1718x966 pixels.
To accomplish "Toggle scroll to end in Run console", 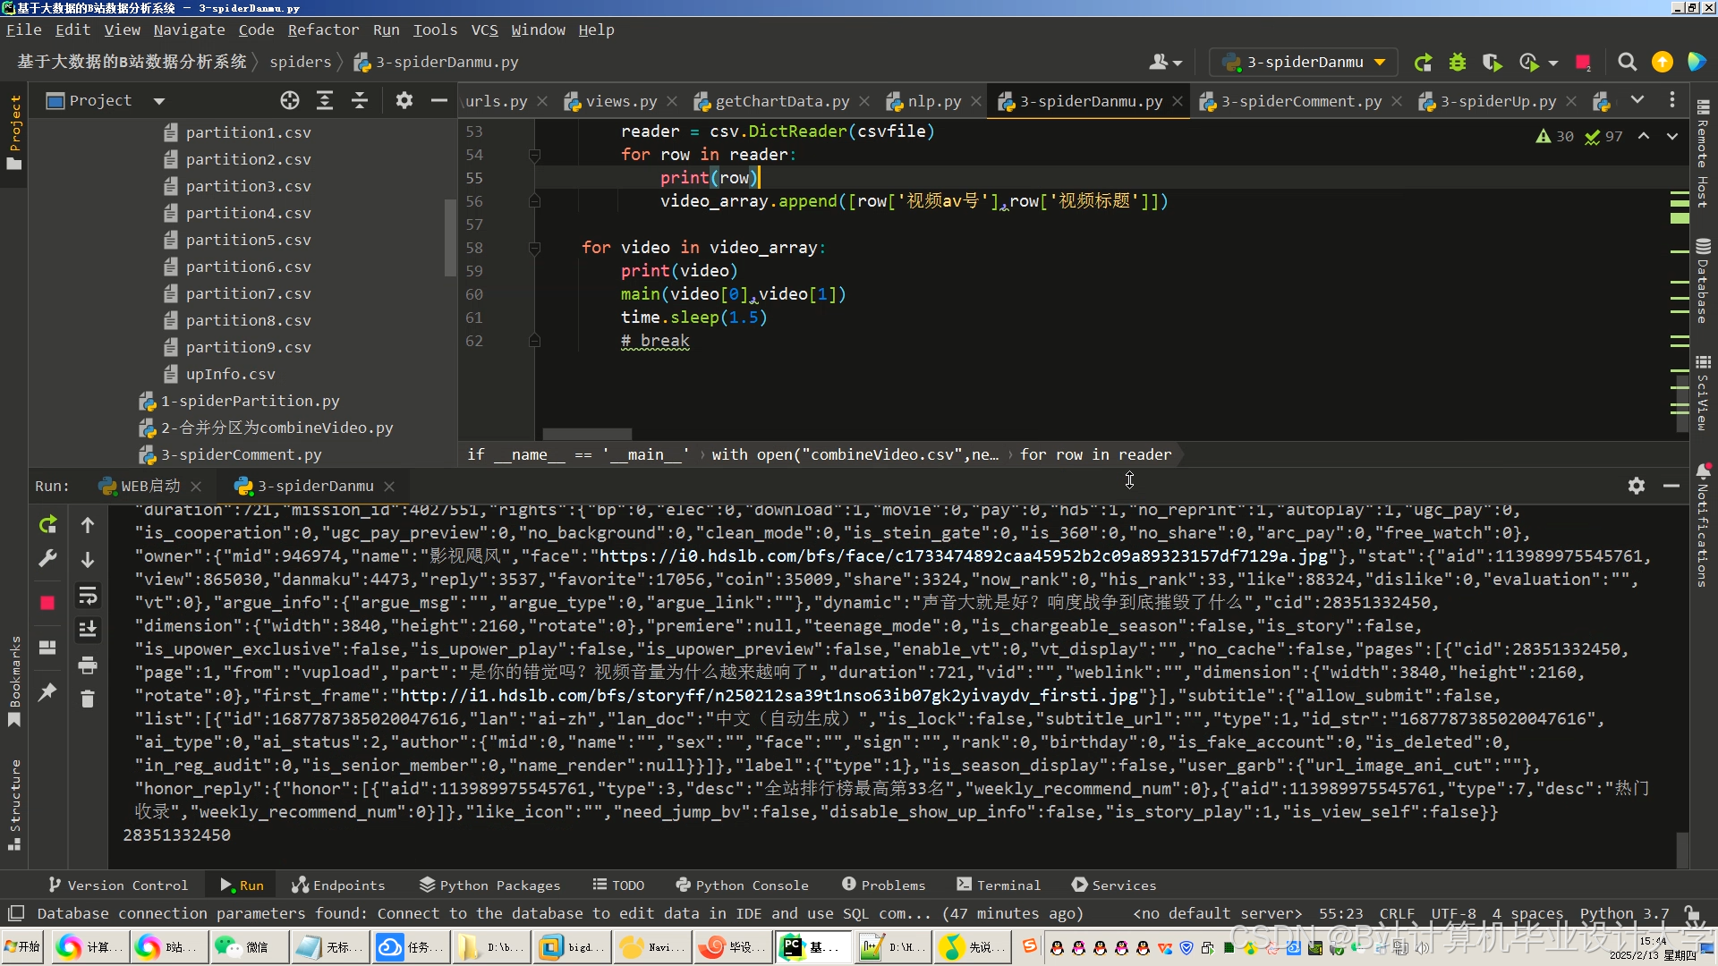I will pos(88,630).
